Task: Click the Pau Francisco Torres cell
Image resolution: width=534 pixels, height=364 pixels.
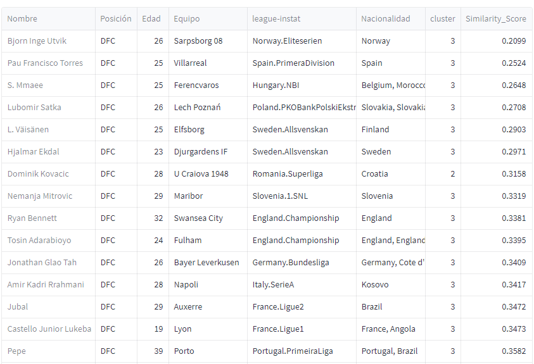Action: pyautogui.click(x=48, y=63)
